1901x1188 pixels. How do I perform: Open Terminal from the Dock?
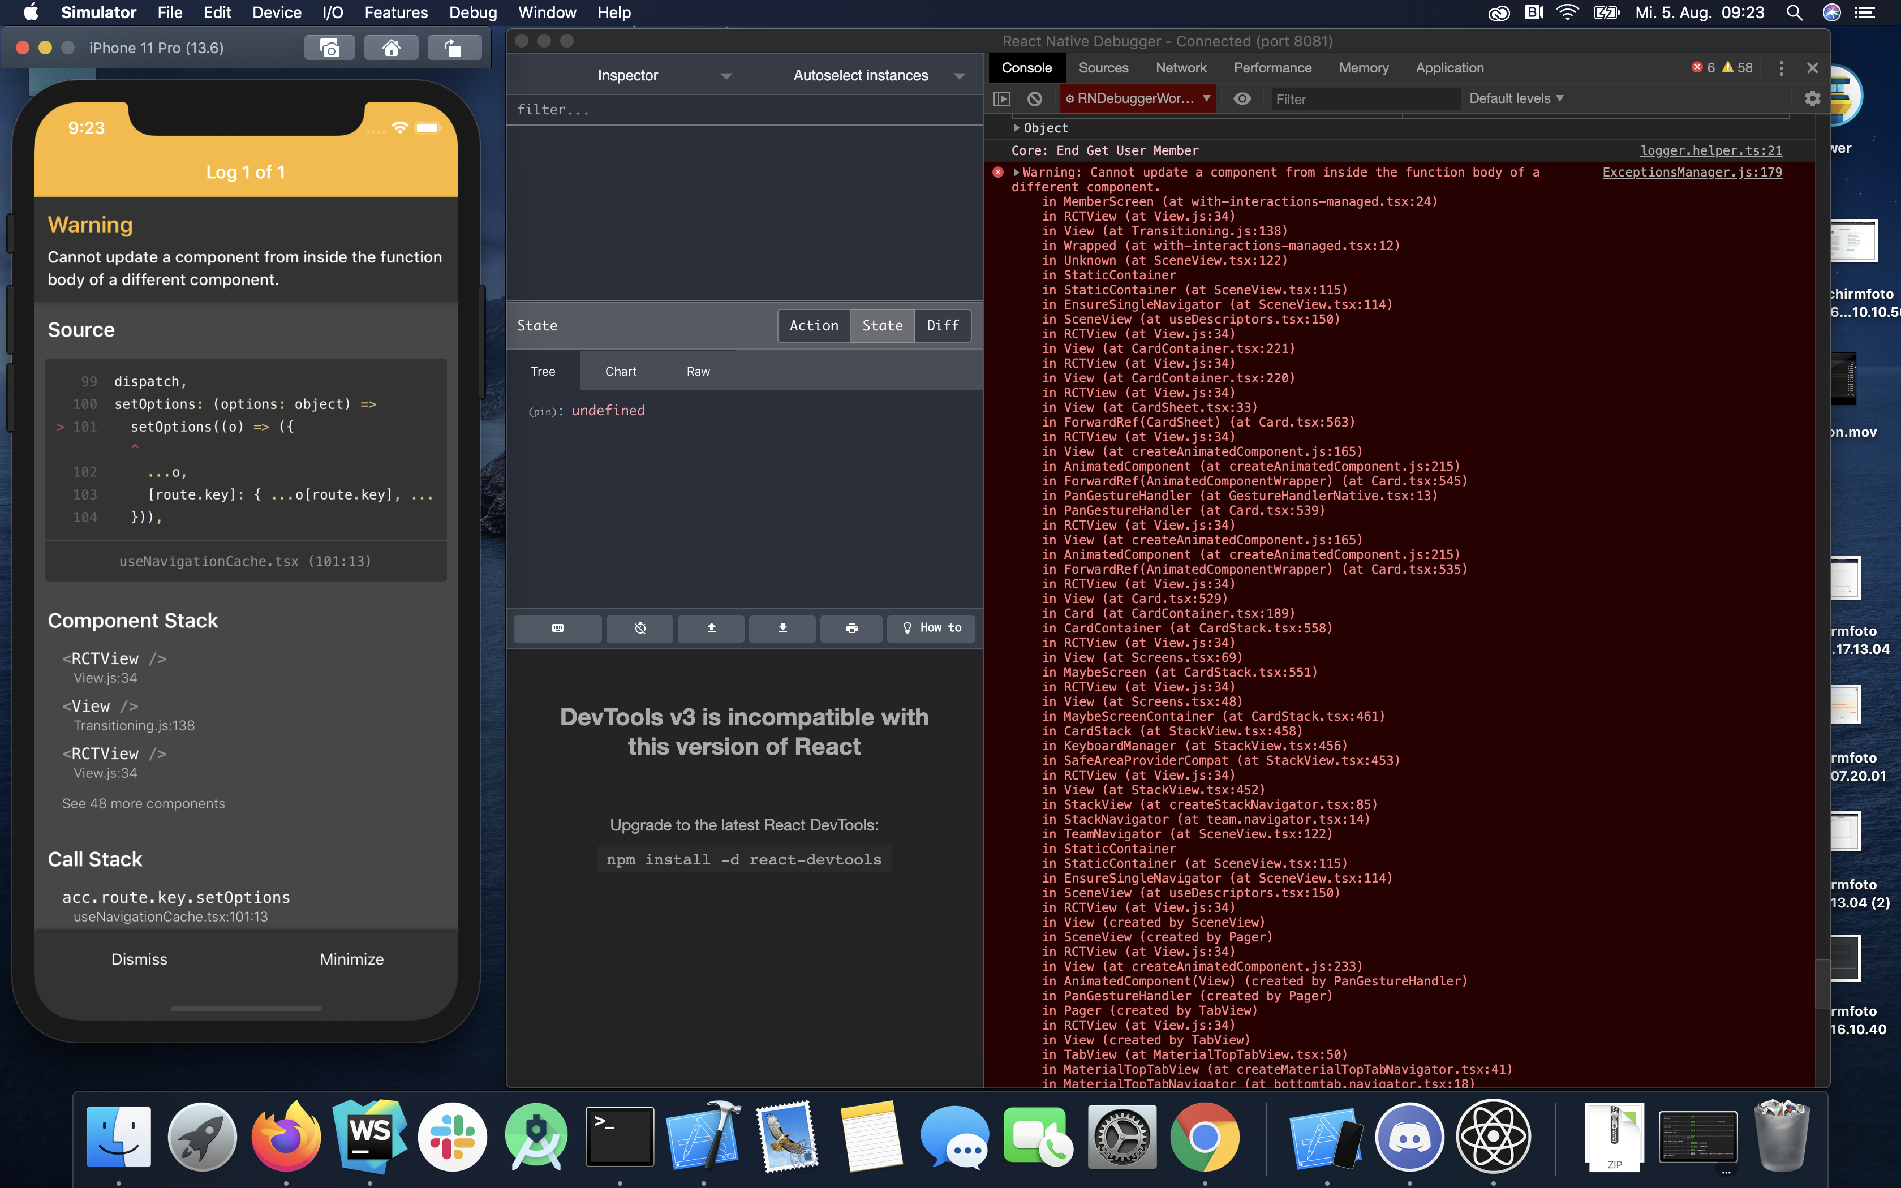(x=620, y=1137)
